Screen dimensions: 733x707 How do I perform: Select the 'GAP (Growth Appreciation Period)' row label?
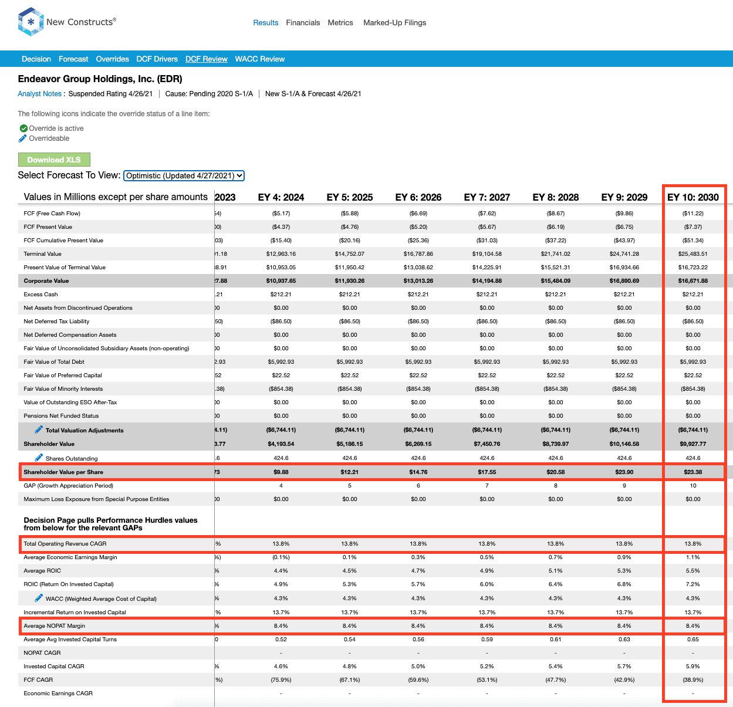(x=69, y=486)
